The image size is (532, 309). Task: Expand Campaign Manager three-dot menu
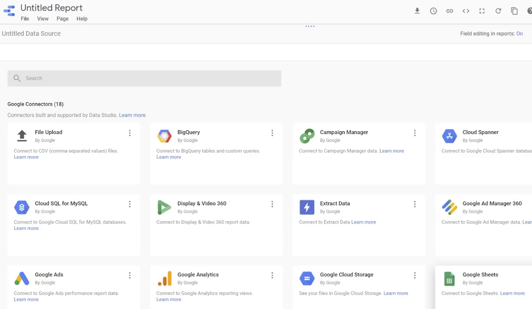point(415,133)
